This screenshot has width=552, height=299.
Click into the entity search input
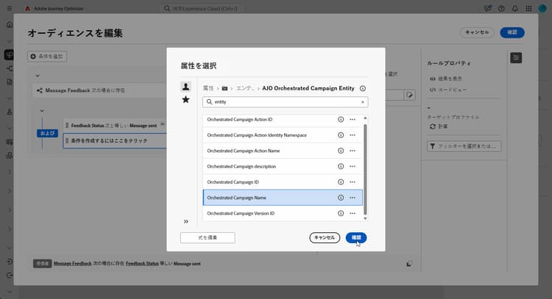285,102
